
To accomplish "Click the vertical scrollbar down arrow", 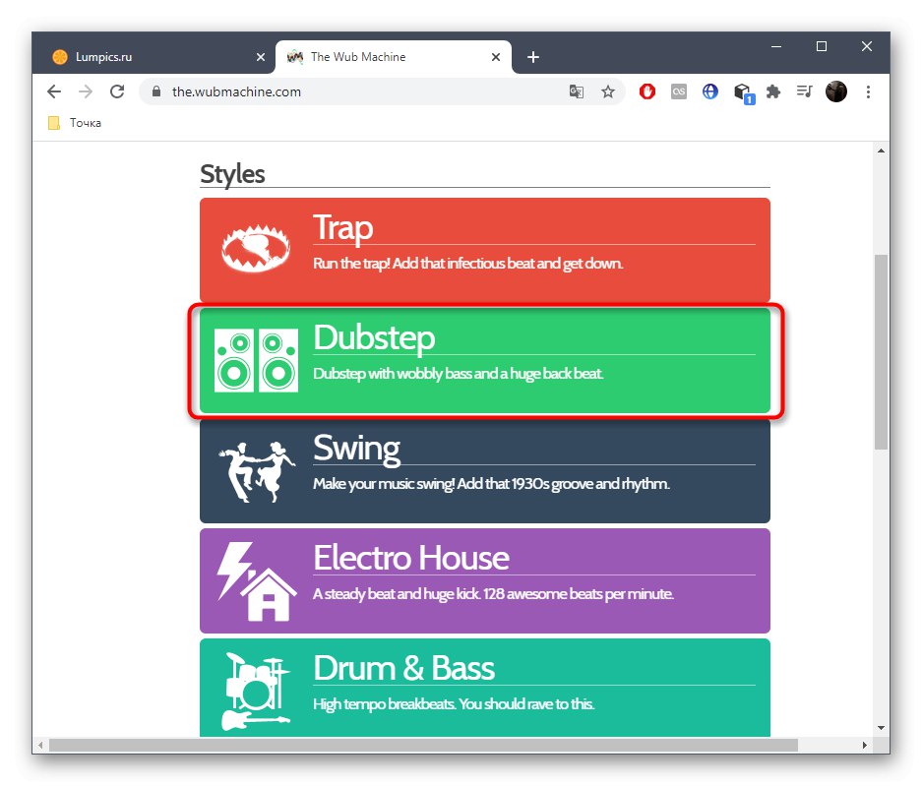I will coord(881,728).
